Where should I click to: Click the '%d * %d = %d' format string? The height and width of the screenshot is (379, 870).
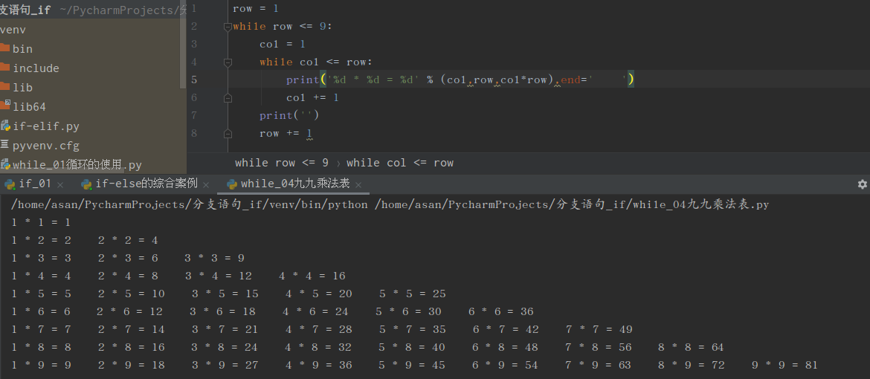click(373, 80)
